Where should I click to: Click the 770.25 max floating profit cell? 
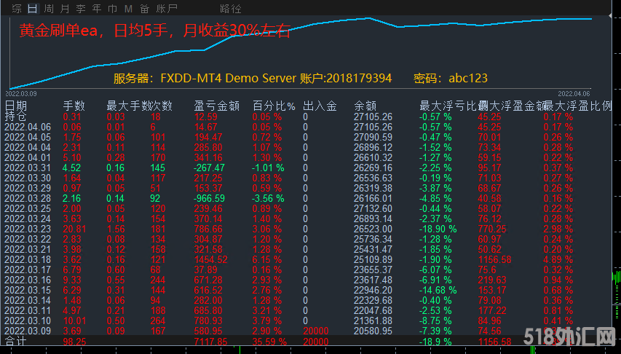tap(492, 229)
